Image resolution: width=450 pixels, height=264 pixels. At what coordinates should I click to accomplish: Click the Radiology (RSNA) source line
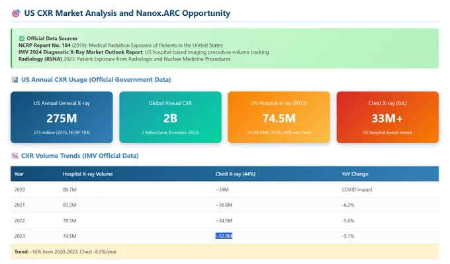point(124,59)
